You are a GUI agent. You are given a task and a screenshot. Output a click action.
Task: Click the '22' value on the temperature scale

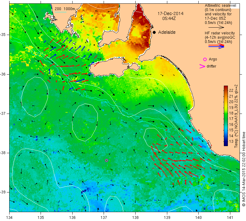(x=231, y=90)
